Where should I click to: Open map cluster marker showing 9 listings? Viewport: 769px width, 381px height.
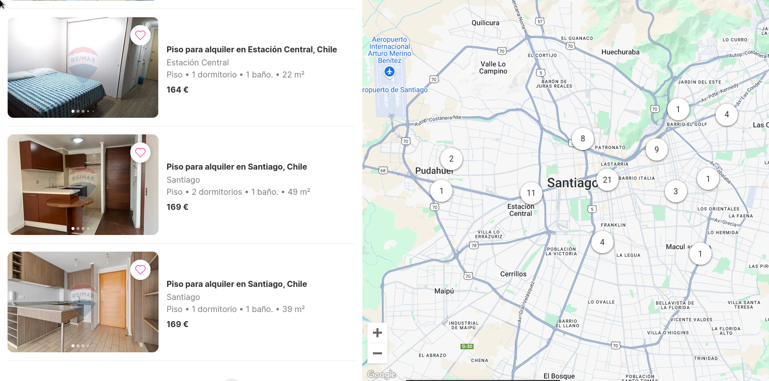point(656,149)
